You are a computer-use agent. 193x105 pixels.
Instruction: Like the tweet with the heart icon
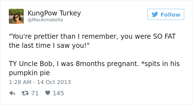point(48,93)
